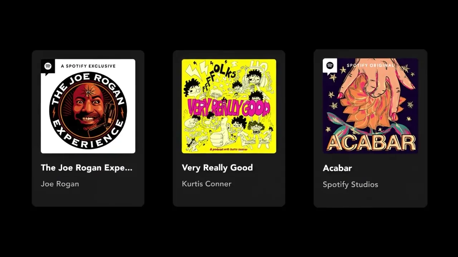Click the 'A Spotify Exclusive' label
Image resolution: width=458 pixels, height=257 pixels.
(88, 66)
